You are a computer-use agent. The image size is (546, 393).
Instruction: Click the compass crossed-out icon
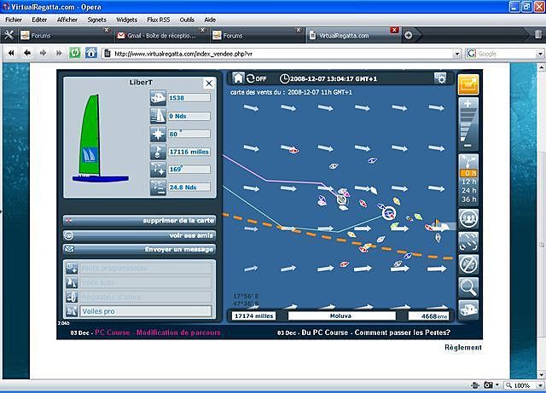pyautogui.click(x=468, y=264)
